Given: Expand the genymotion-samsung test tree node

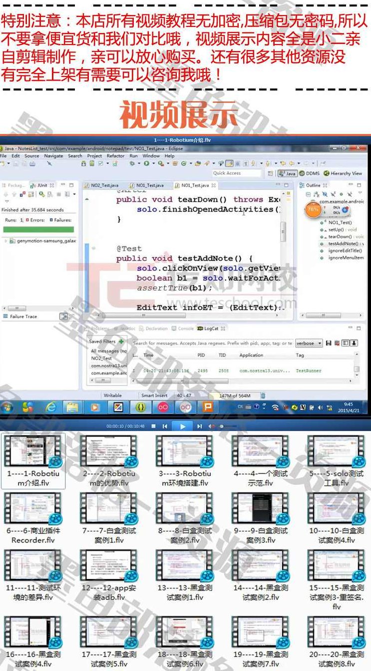Looking at the screenshot, I should click(6, 240).
